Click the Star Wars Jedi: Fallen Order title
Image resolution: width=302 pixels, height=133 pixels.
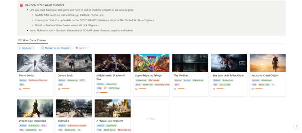tap(228, 76)
